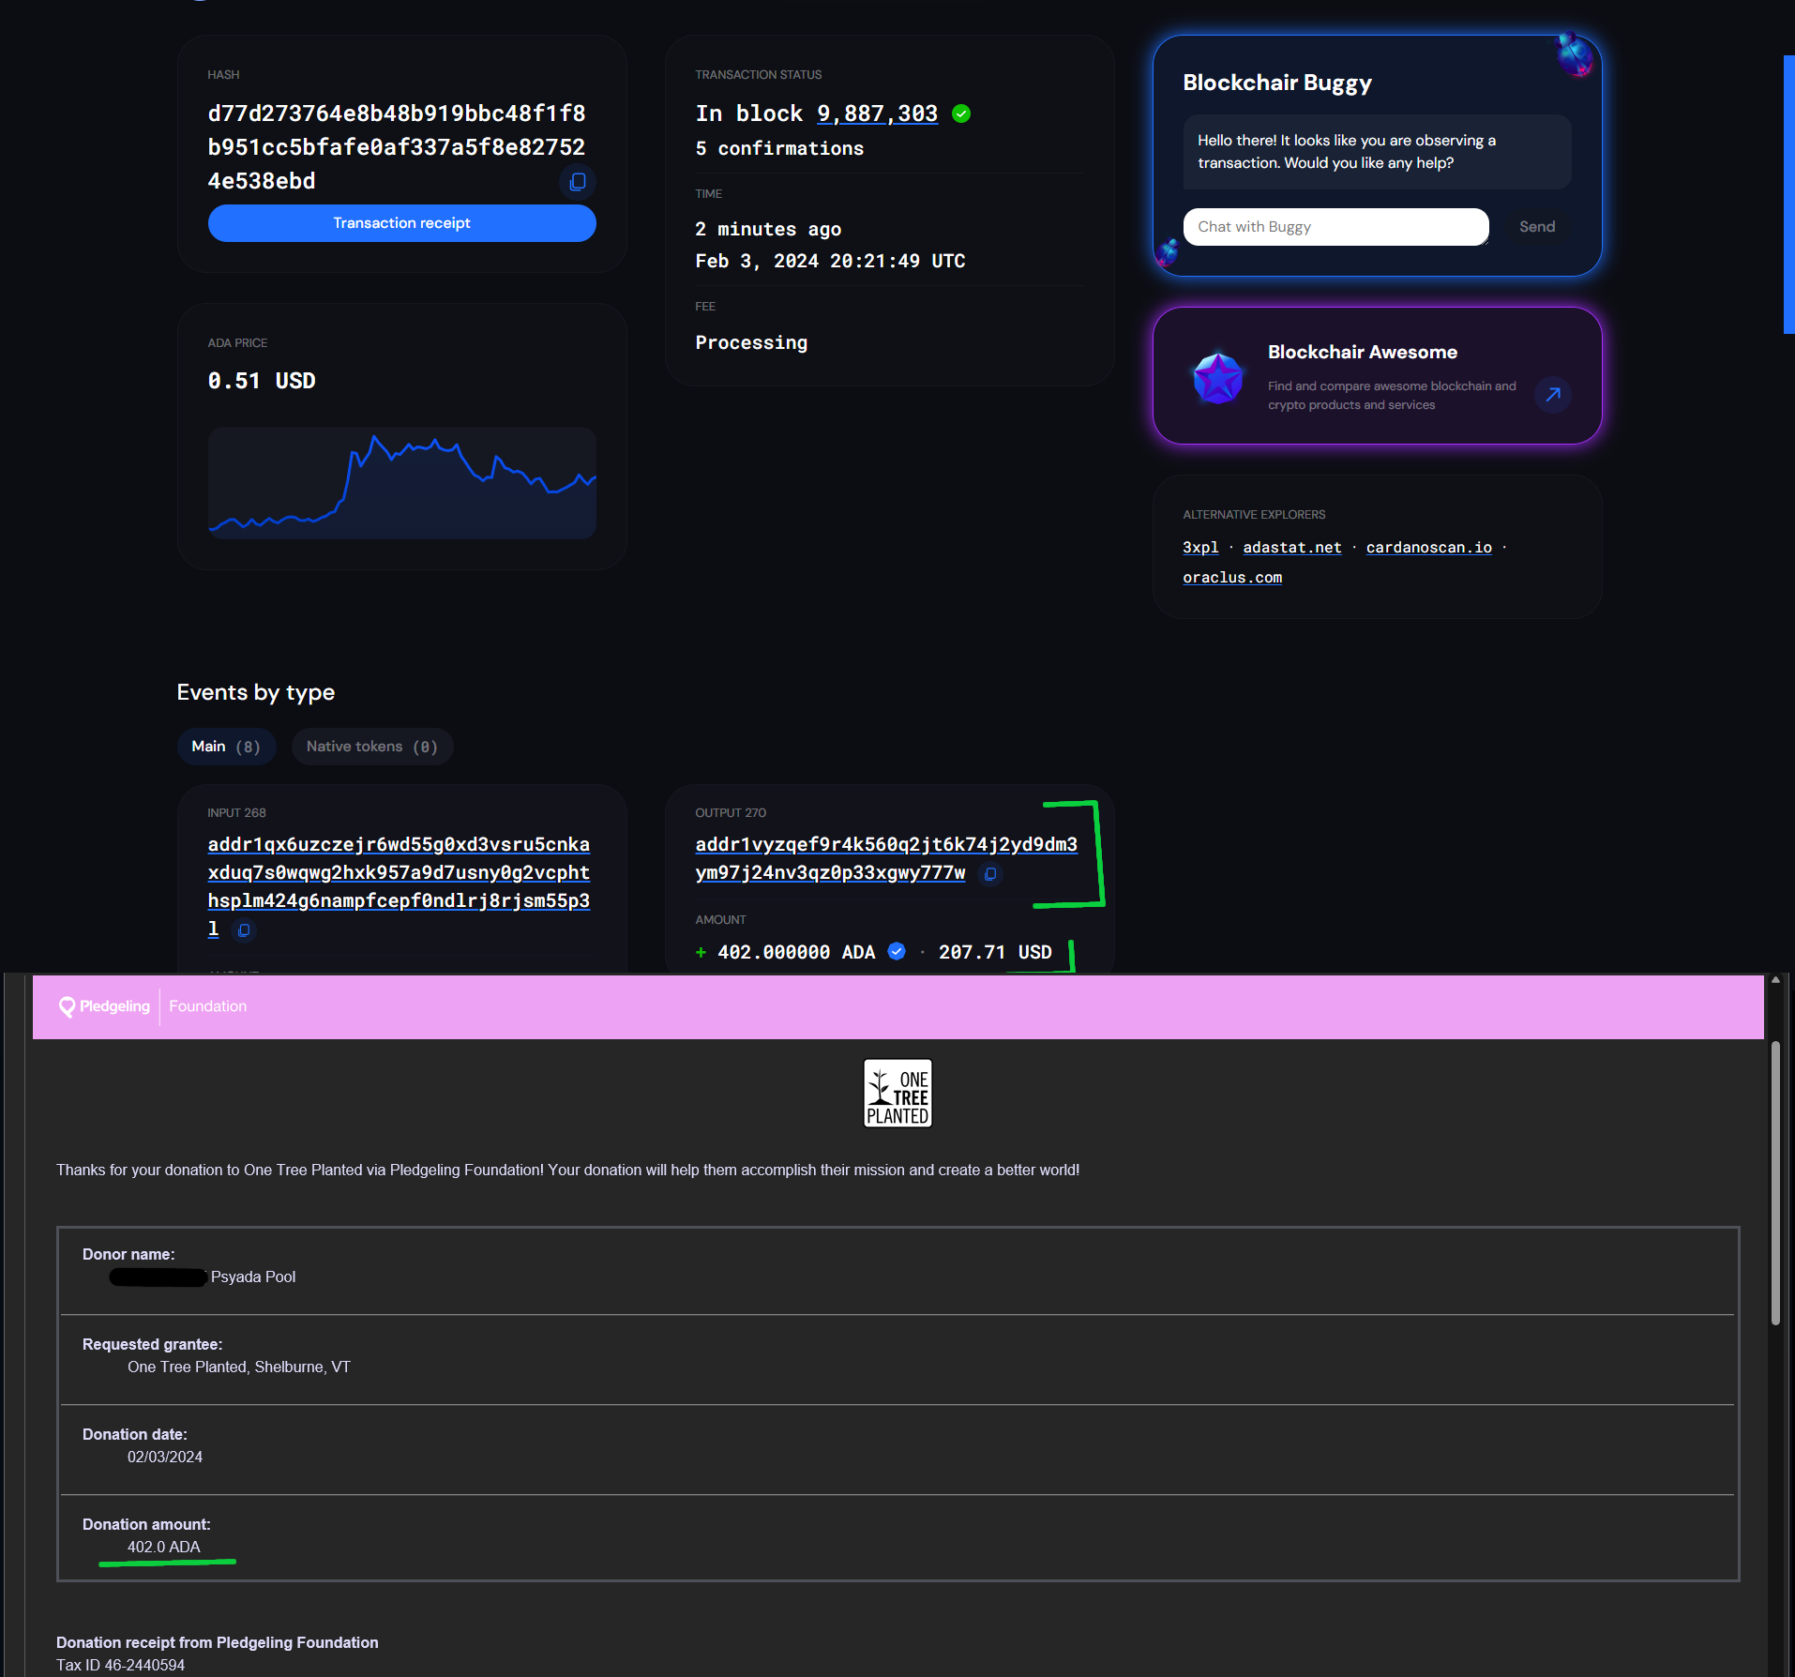Click the receipt pane scroll-up arrow

point(1774,980)
